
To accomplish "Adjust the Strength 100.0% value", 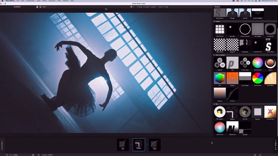I will [50, 155].
